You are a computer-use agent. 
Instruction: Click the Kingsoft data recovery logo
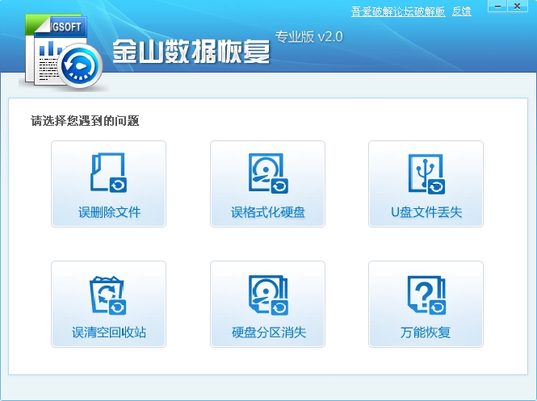tap(64, 48)
